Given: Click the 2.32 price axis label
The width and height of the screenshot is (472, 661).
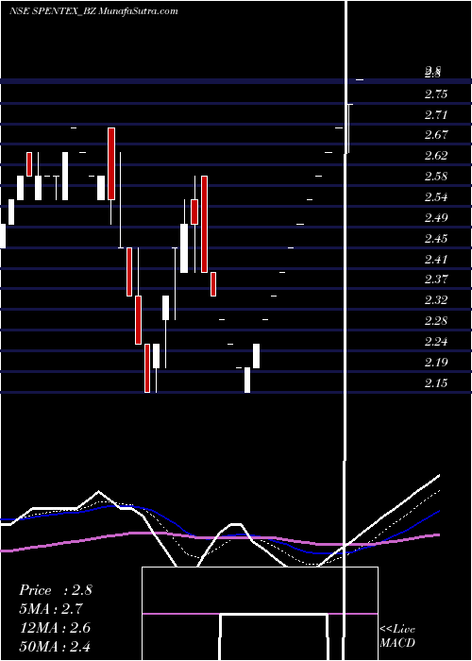Looking at the screenshot, I should click(436, 300).
